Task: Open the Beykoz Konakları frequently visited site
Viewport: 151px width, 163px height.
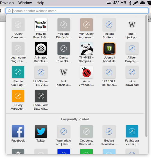Action: 109,131
